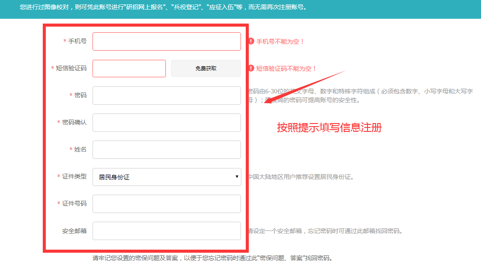Click the 手机号 field label
This screenshot has width=481, height=261.
point(77,41)
